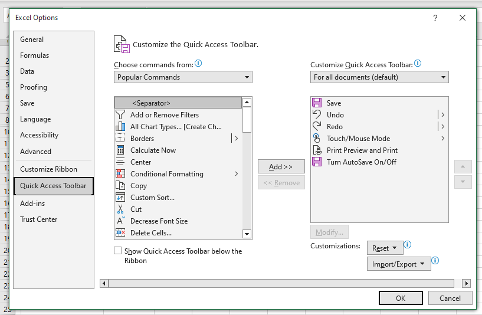
Task: Click the Decrease Font Size icon
Action: click(x=121, y=221)
